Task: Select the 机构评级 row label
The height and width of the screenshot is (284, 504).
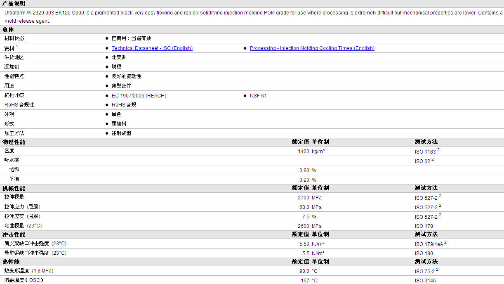Action: (x=14, y=95)
